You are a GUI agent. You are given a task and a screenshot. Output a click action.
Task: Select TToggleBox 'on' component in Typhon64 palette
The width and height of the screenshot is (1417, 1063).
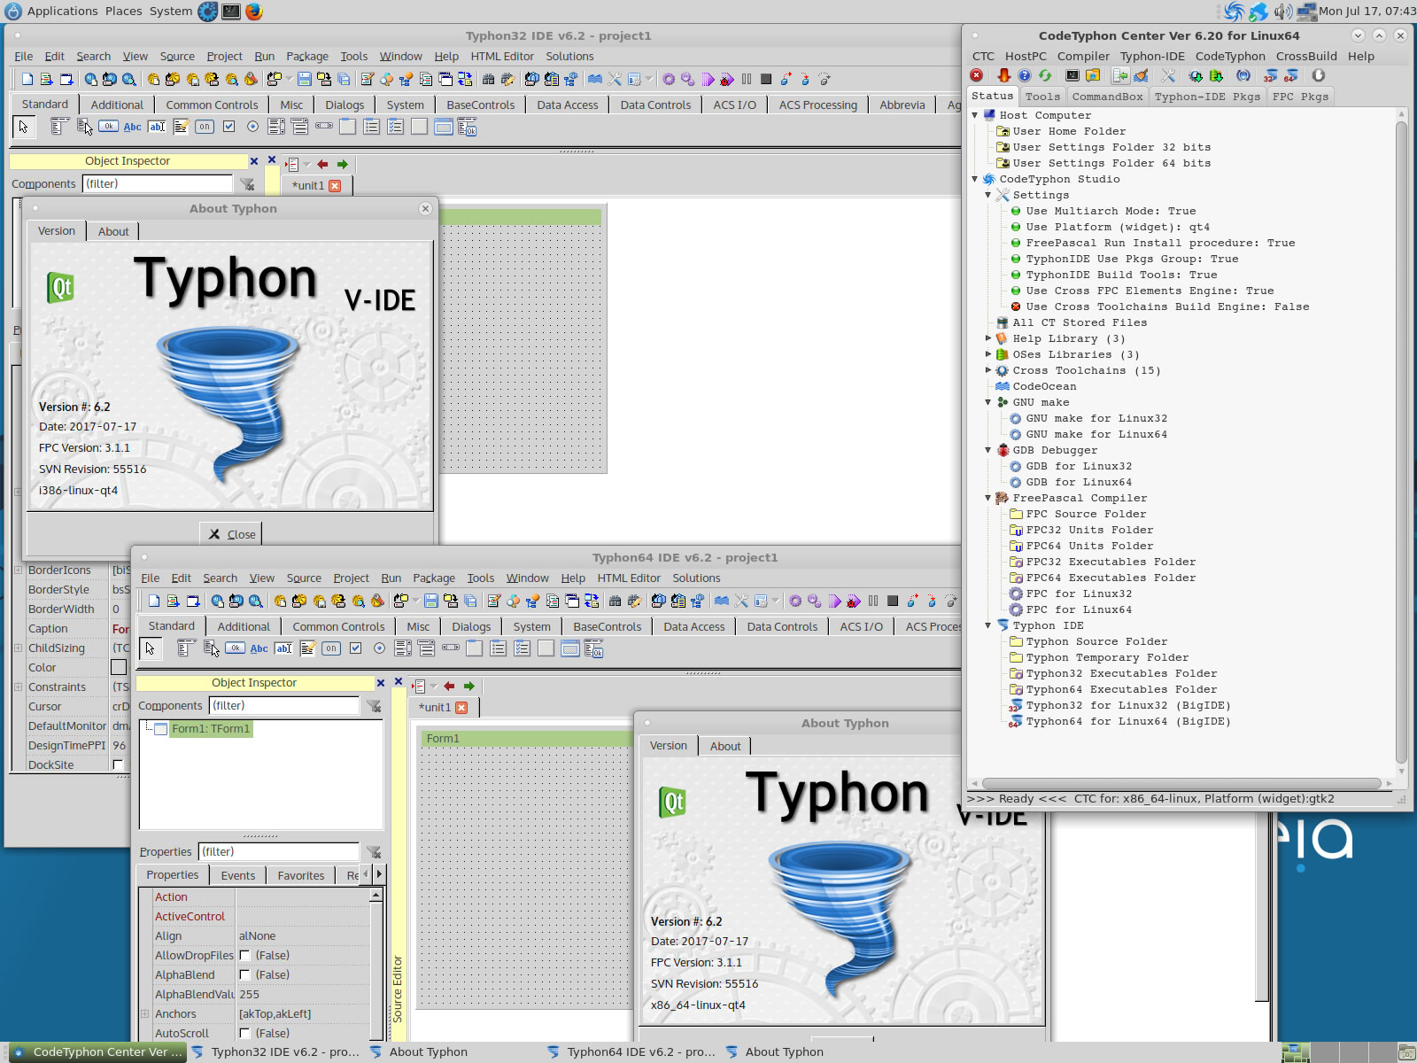[x=331, y=648]
